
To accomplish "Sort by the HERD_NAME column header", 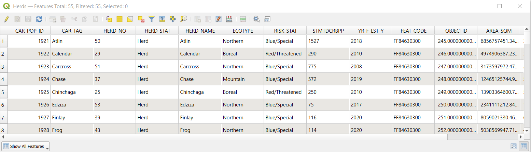I will [200, 31].
